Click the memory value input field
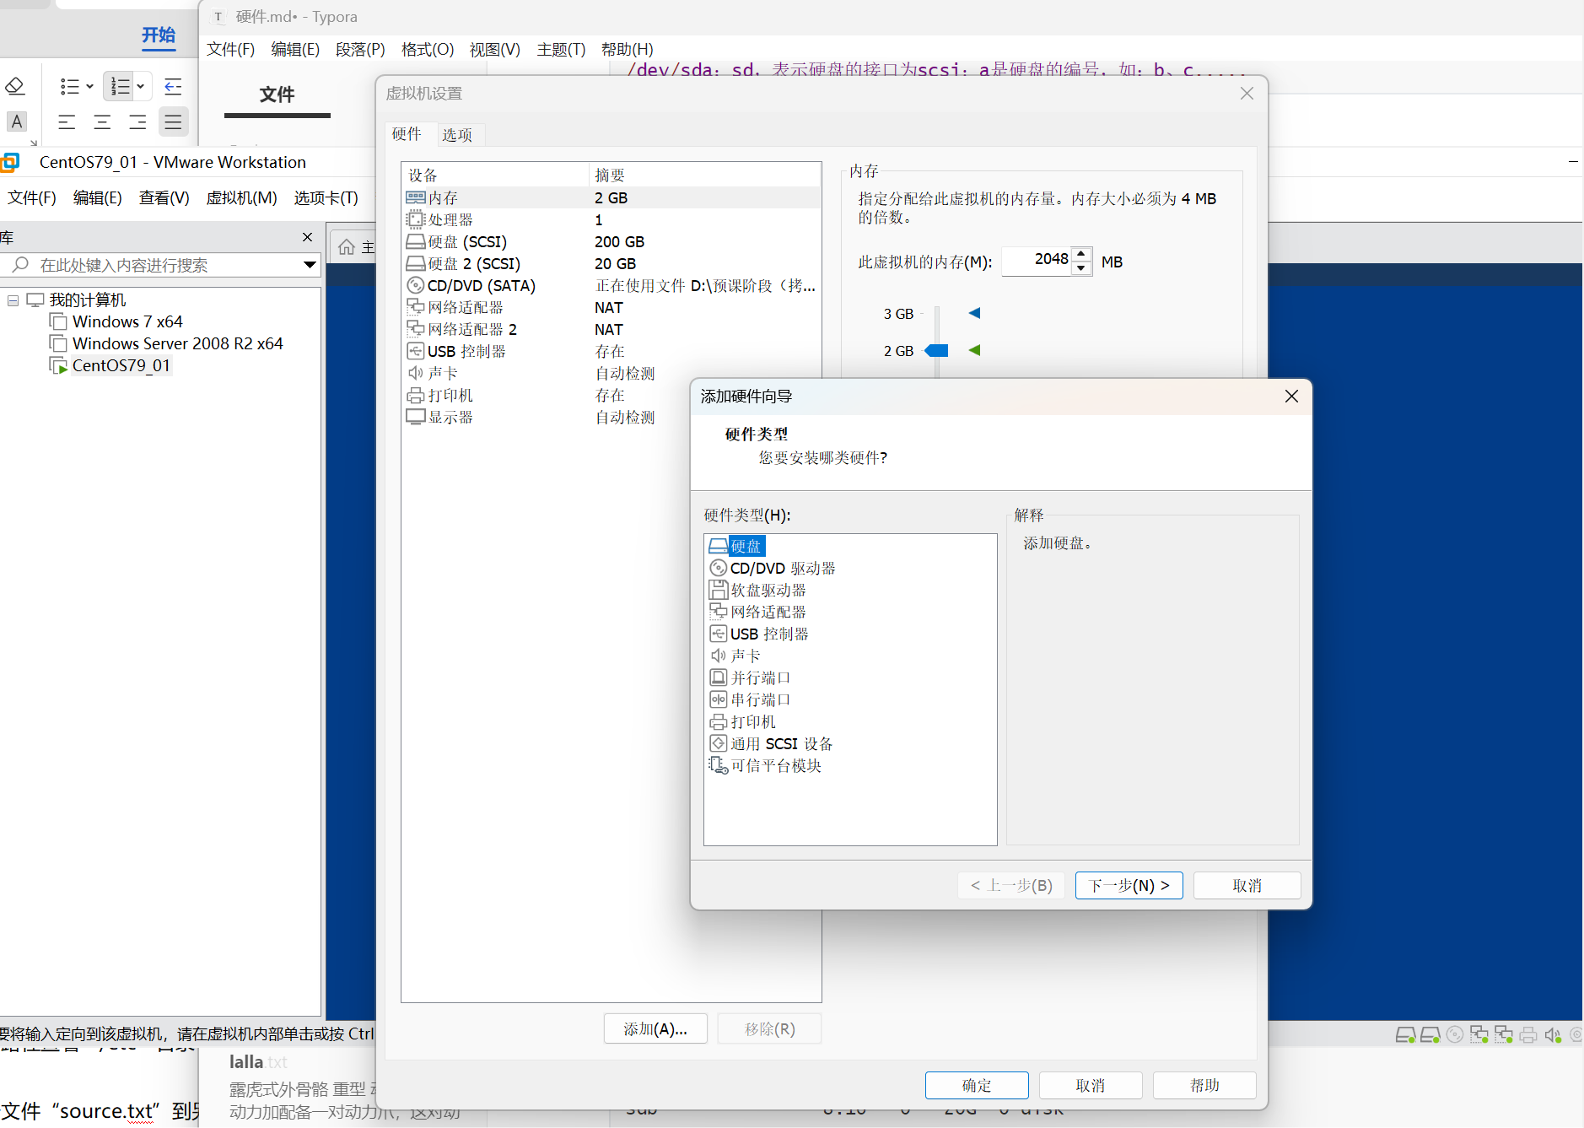The height and width of the screenshot is (1128, 1584). [x=1037, y=261]
